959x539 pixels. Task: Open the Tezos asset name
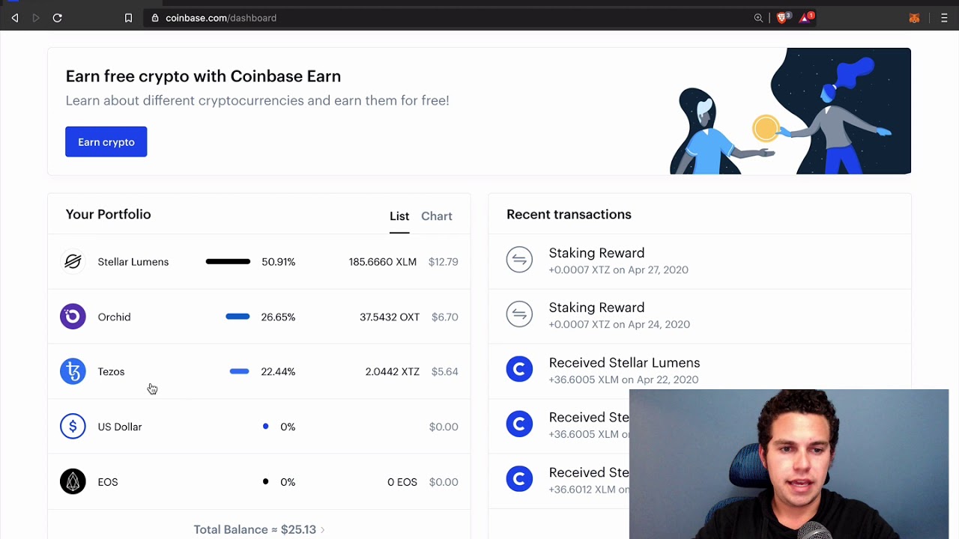[111, 371]
